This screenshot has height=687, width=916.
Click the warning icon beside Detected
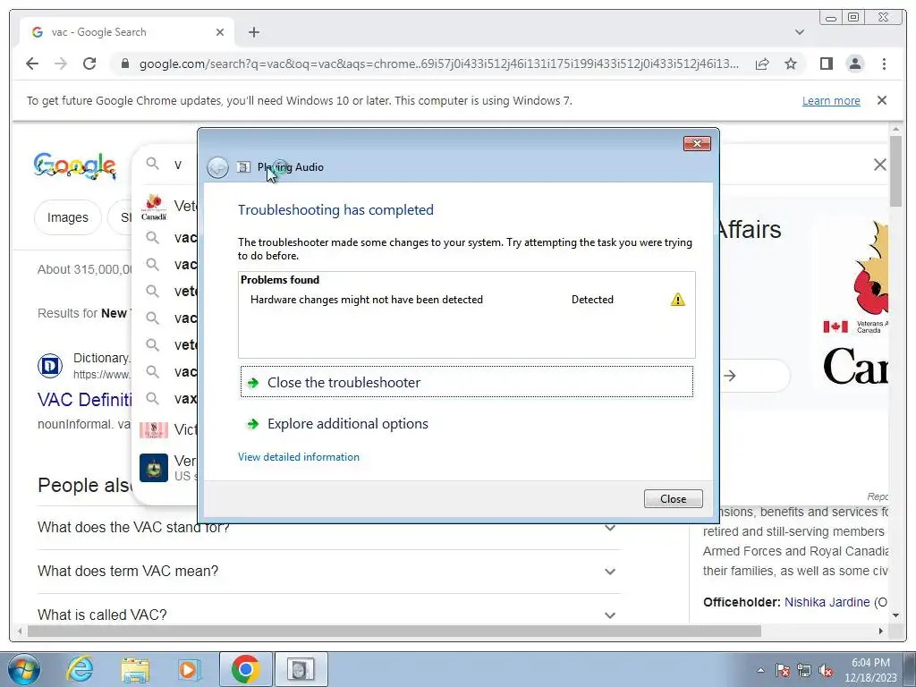click(x=678, y=300)
